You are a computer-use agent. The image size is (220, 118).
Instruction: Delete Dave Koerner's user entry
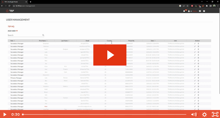[x=198, y=98]
